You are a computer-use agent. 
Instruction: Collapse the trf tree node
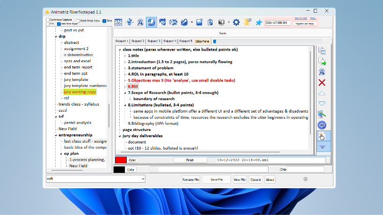[56, 117]
